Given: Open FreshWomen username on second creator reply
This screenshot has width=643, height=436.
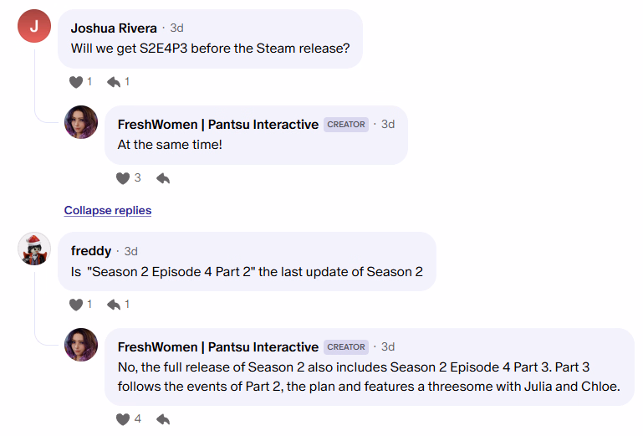Looking at the screenshot, I should 218,346.
